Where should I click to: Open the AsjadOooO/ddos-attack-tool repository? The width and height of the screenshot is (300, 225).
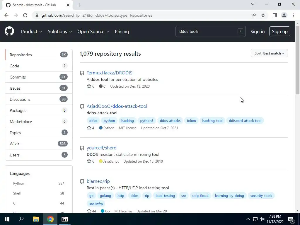click(117, 106)
